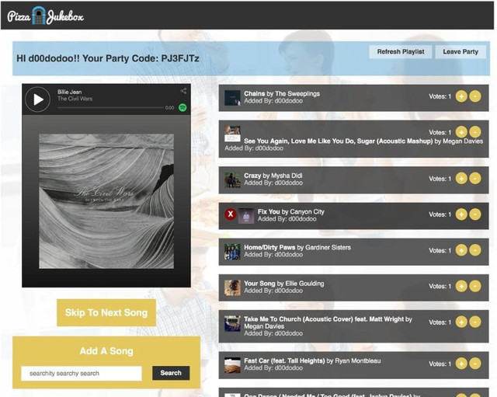Click 'Chains by The Sweeplings' title text
The image size is (497, 397).
(282, 93)
